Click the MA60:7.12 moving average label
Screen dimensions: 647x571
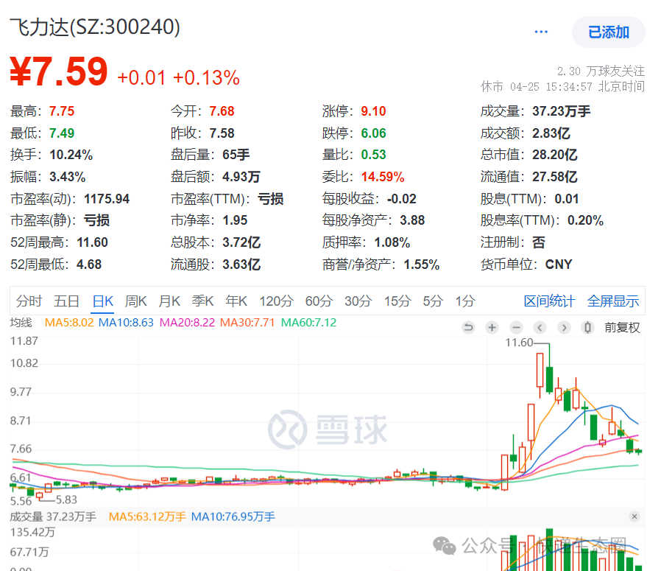(x=308, y=322)
